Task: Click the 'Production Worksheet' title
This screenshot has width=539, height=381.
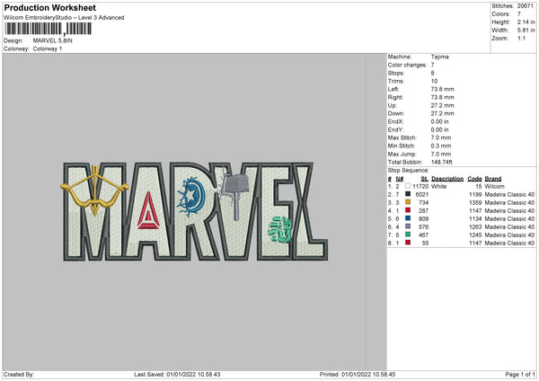Action: click(x=49, y=7)
